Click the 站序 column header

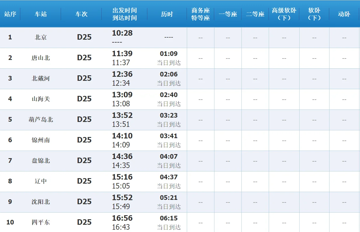point(10,14)
